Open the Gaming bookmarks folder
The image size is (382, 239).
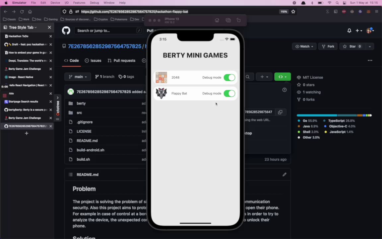[x=51, y=19]
